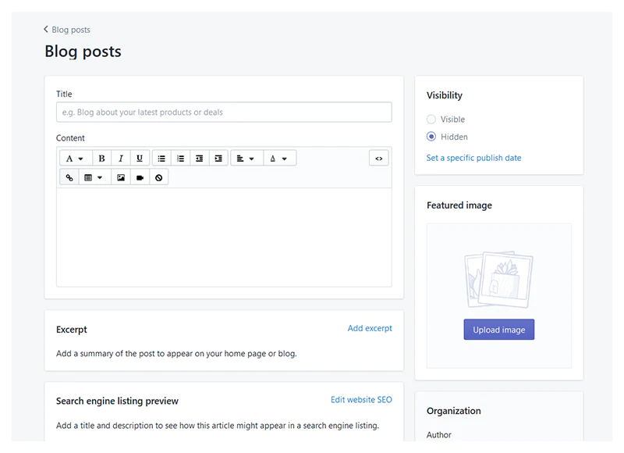The image size is (624, 453).
Task: Click the insert link icon
Action: 69,178
